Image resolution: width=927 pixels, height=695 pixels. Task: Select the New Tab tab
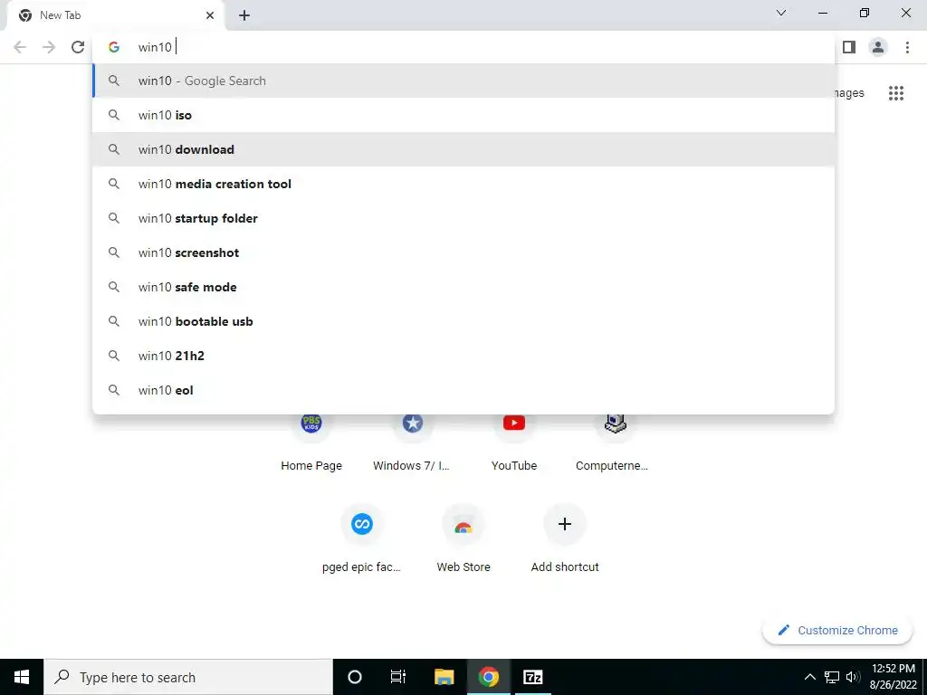tap(117, 15)
